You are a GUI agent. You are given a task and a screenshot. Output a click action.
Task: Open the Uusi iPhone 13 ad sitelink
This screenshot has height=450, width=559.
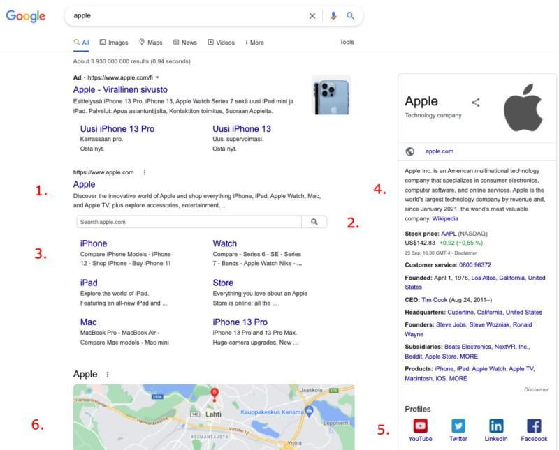(x=242, y=129)
